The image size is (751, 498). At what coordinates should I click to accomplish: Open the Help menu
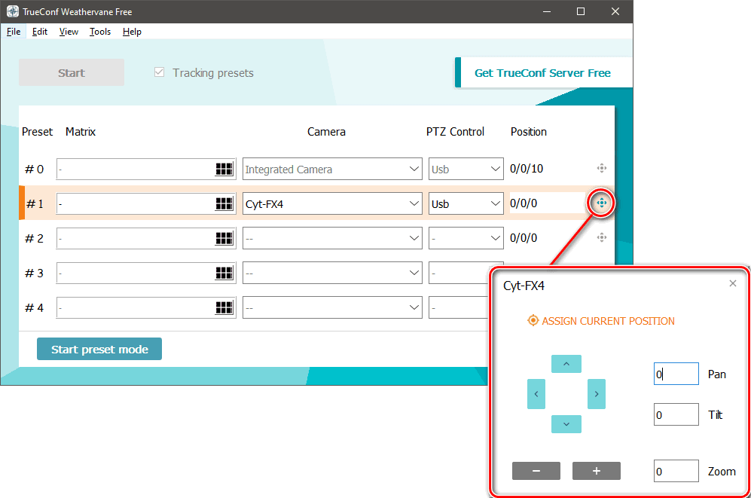point(132,32)
